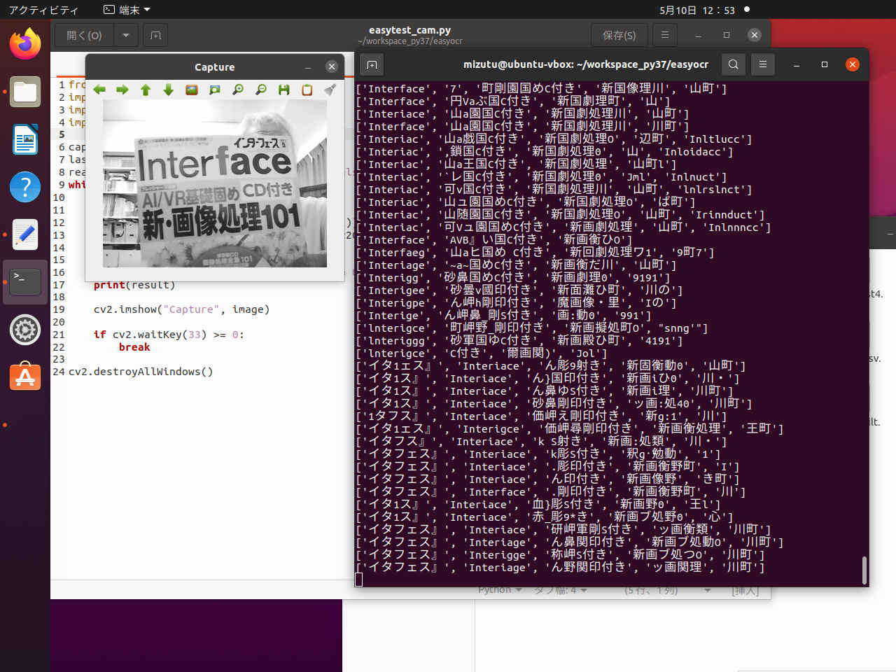Add a new terminal tab
Screen dimensions: 896x672
click(x=372, y=64)
